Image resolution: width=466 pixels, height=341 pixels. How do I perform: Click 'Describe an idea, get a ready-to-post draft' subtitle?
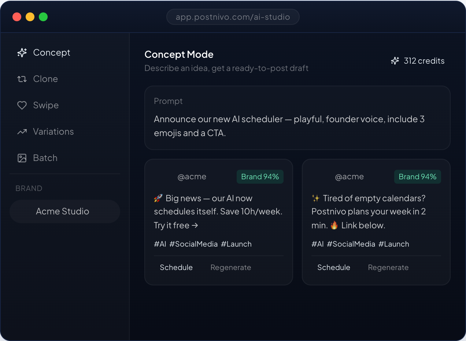pos(226,68)
